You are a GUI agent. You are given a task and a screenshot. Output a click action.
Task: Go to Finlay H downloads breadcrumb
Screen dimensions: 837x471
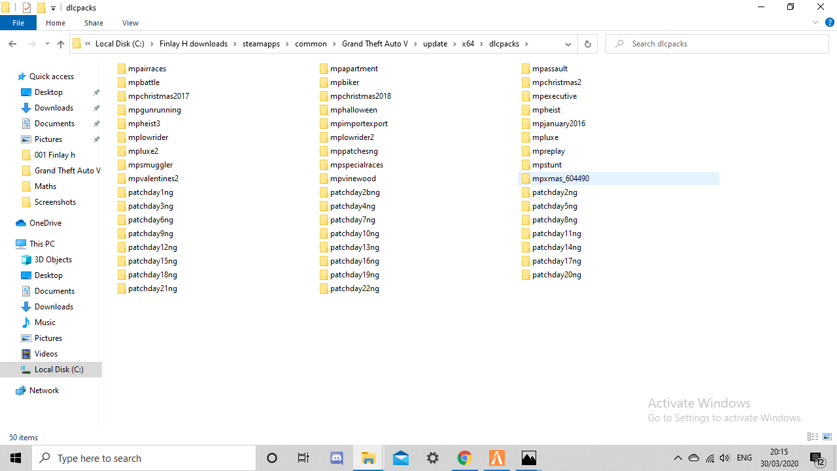(x=194, y=44)
